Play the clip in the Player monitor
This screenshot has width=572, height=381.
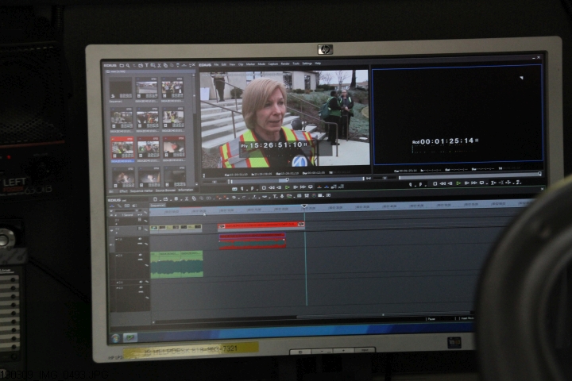tap(288, 187)
